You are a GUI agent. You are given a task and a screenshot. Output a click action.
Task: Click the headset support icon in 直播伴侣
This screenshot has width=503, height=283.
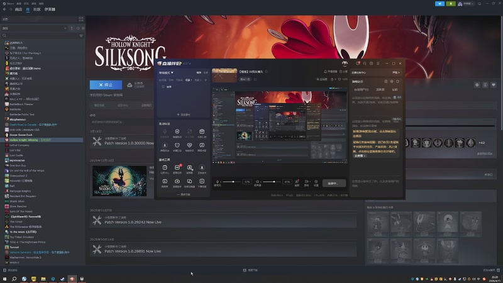point(365,64)
